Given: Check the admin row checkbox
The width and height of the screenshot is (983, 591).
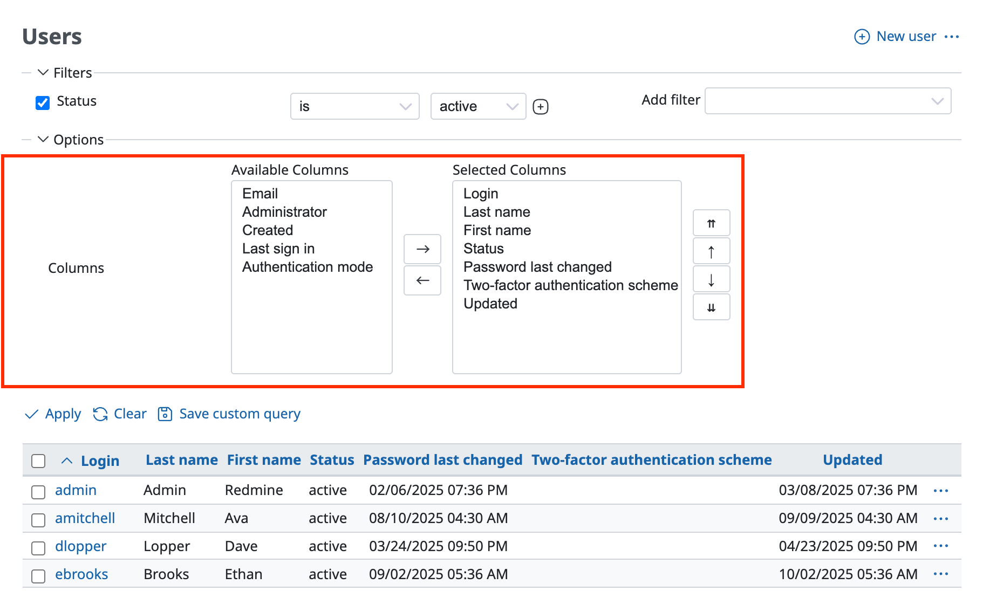Looking at the screenshot, I should point(38,492).
